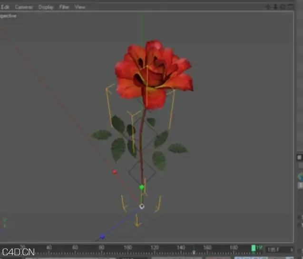Click the toggle-active-view icon
Viewport: 303px width, 259px height.
coord(290,7)
